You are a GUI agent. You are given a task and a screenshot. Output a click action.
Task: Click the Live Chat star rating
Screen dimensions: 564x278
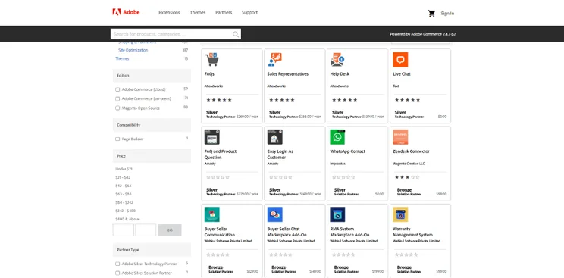(408, 100)
